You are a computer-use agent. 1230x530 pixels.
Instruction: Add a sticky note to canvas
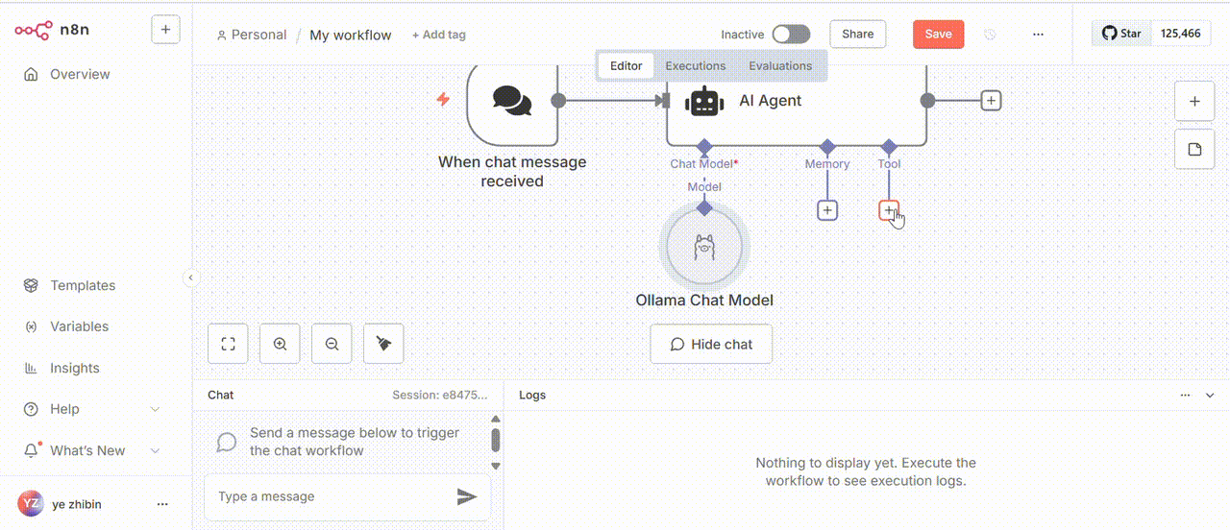[x=1194, y=149]
